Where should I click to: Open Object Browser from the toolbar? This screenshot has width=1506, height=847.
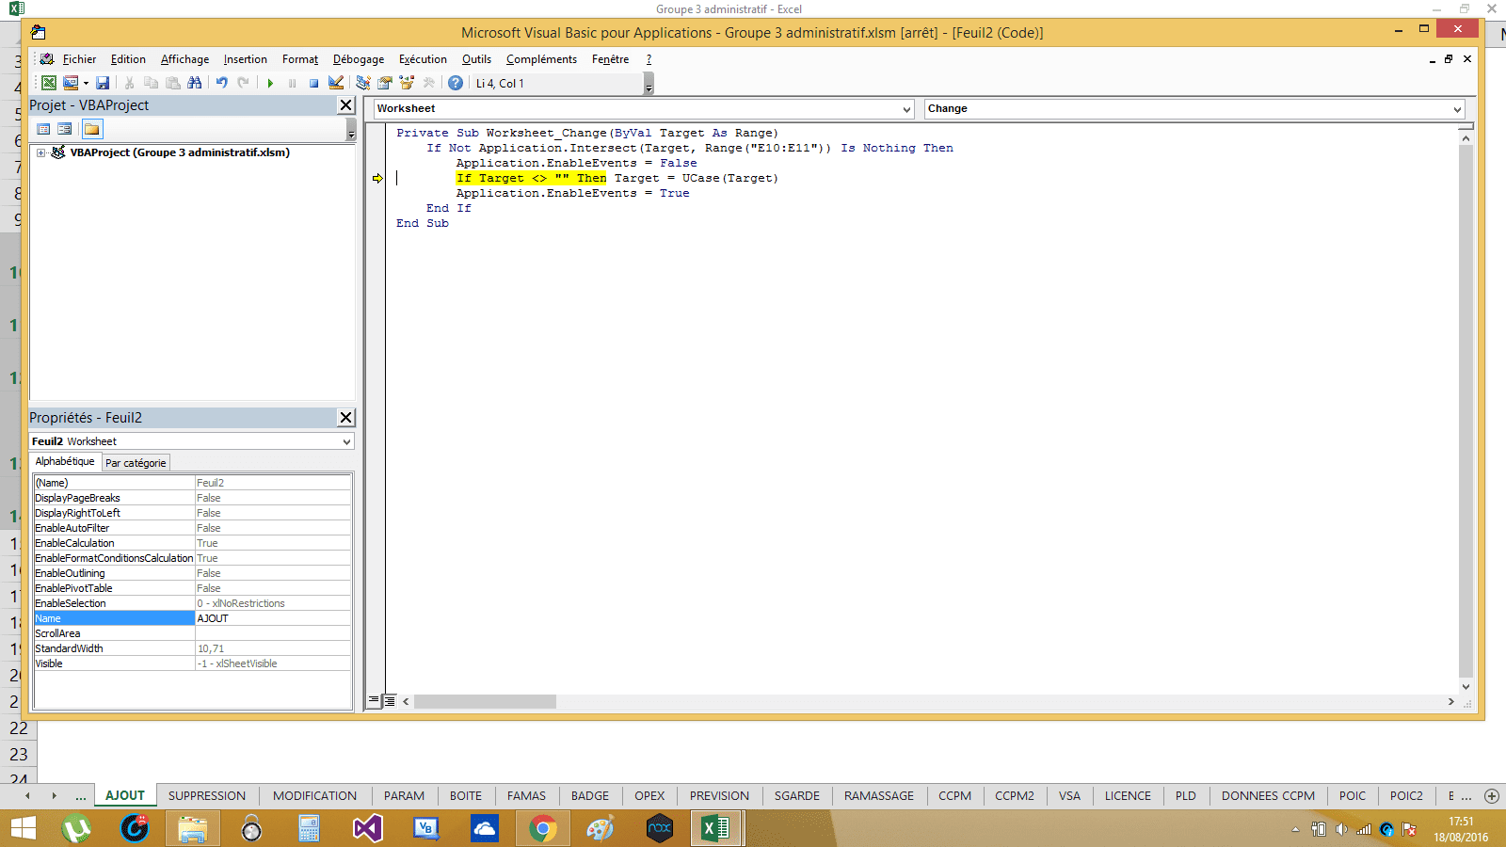coord(407,83)
